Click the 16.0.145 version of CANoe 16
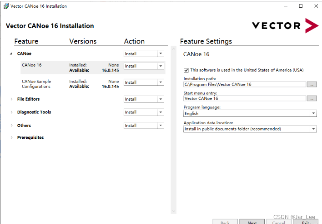The width and height of the screenshot is (322, 224). (x=110, y=70)
